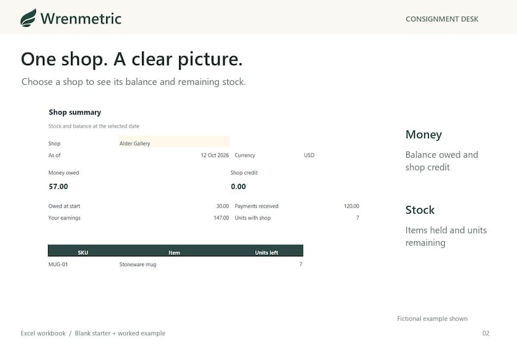Click the 'Owed at start' label

click(x=64, y=206)
